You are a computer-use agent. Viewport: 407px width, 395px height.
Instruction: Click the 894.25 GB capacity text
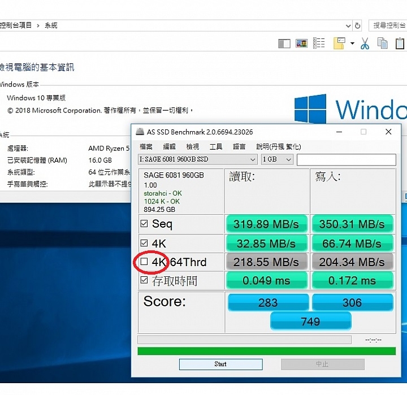[x=159, y=210]
